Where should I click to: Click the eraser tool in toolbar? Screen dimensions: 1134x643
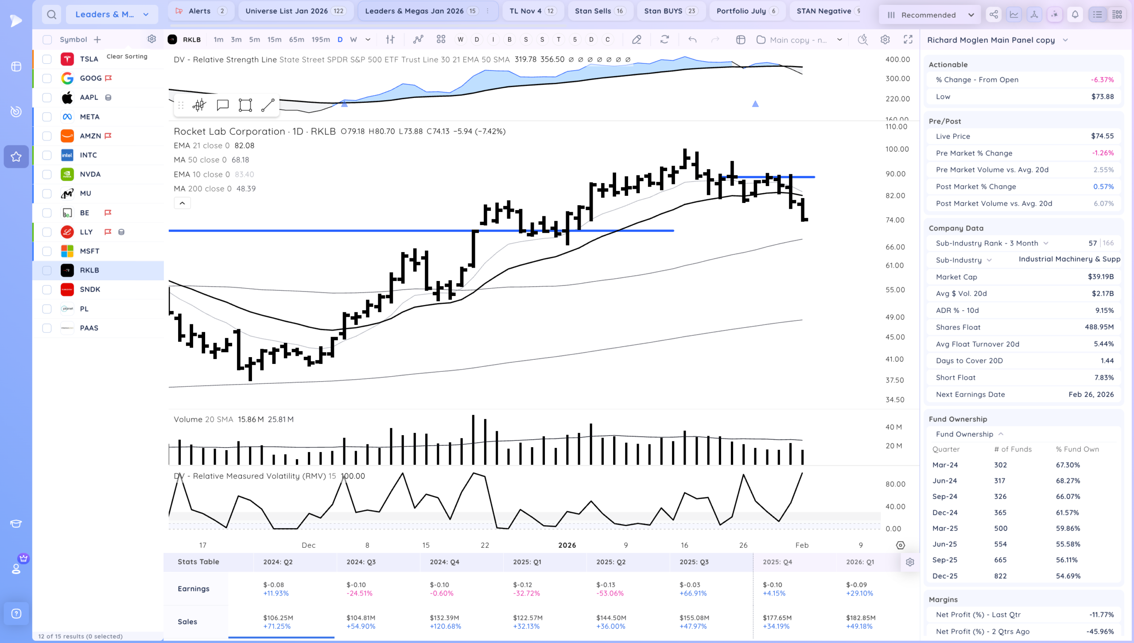[x=637, y=39]
